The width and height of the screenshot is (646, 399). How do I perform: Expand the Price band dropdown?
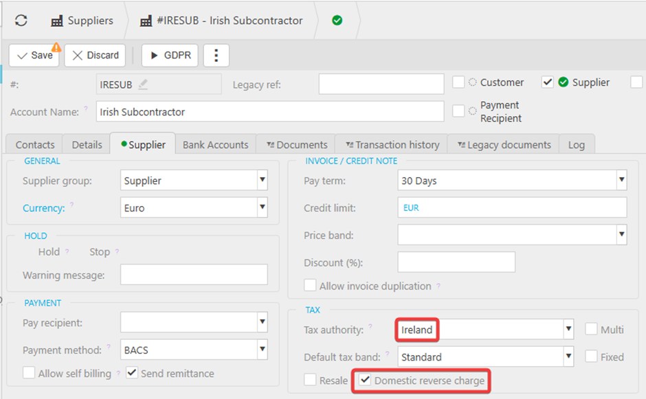(622, 235)
